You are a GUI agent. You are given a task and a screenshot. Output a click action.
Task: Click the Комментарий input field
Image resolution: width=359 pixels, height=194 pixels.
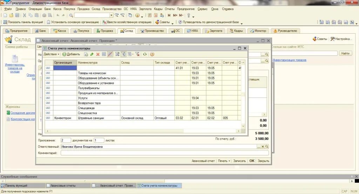click(x=165, y=153)
